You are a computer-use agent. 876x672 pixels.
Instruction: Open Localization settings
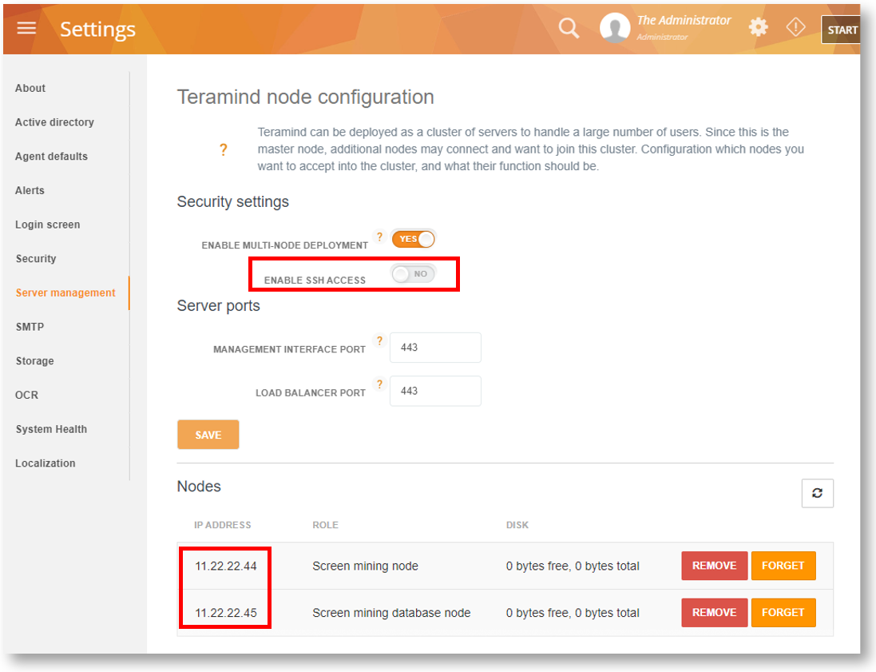point(46,463)
